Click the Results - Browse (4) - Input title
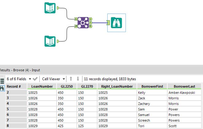This screenshot has width=203, height=129. [x=20, y=70]
